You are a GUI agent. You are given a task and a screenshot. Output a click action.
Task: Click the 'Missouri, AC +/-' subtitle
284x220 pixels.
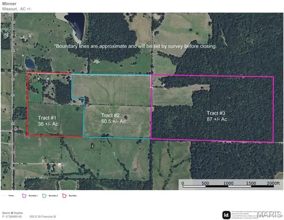[17, 9]
